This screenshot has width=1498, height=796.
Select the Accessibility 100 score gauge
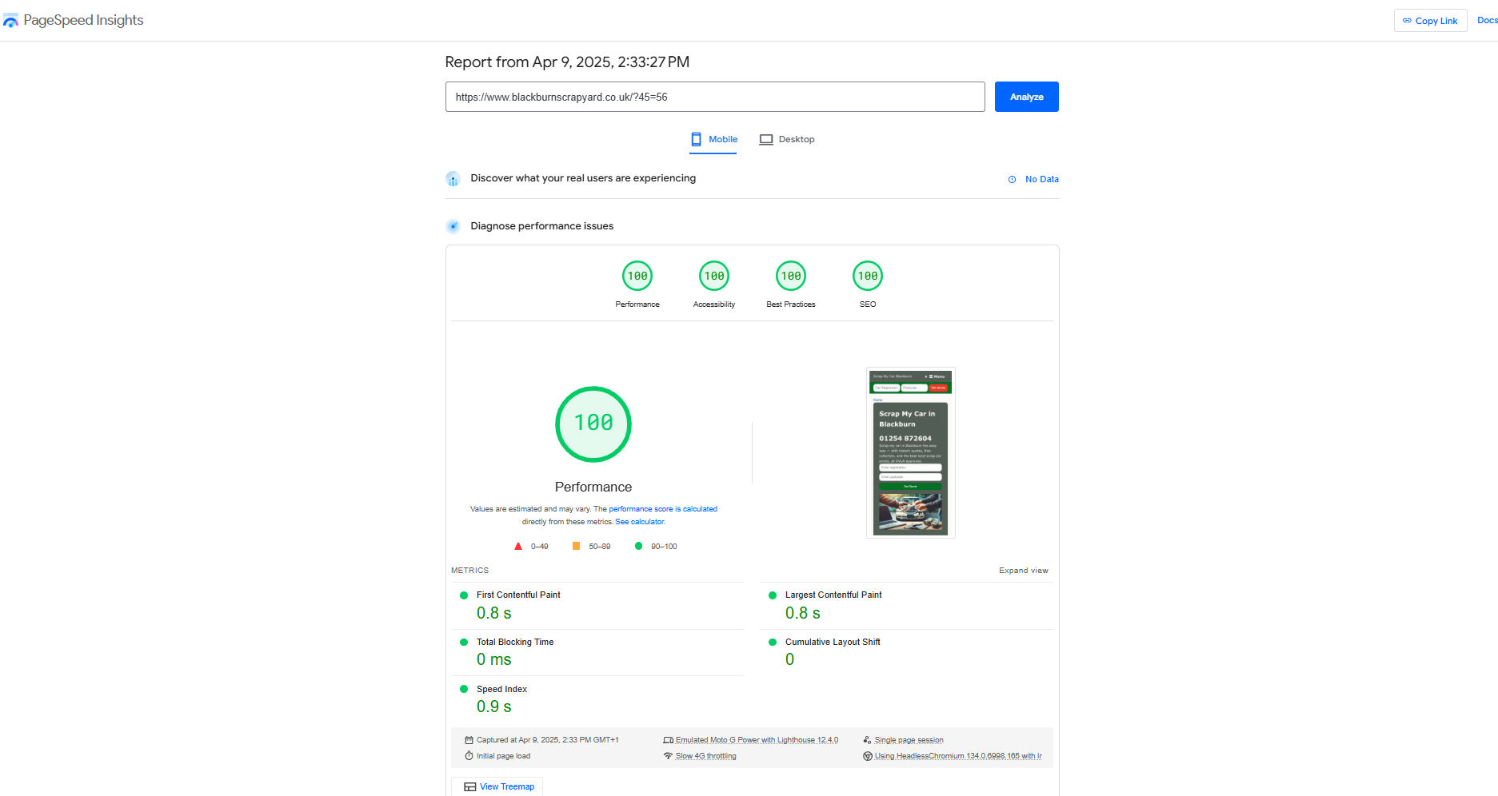[x=714, y=277]
